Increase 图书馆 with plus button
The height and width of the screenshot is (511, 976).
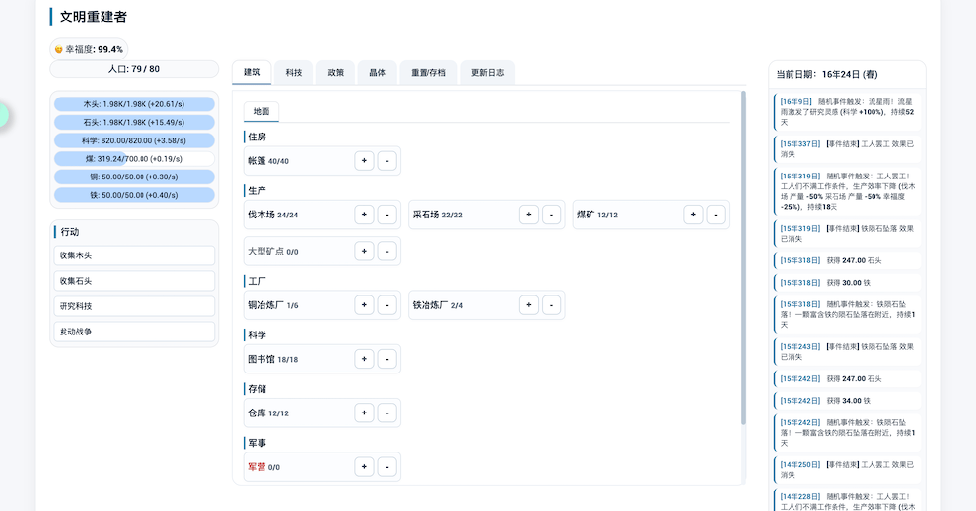point(364,359)
